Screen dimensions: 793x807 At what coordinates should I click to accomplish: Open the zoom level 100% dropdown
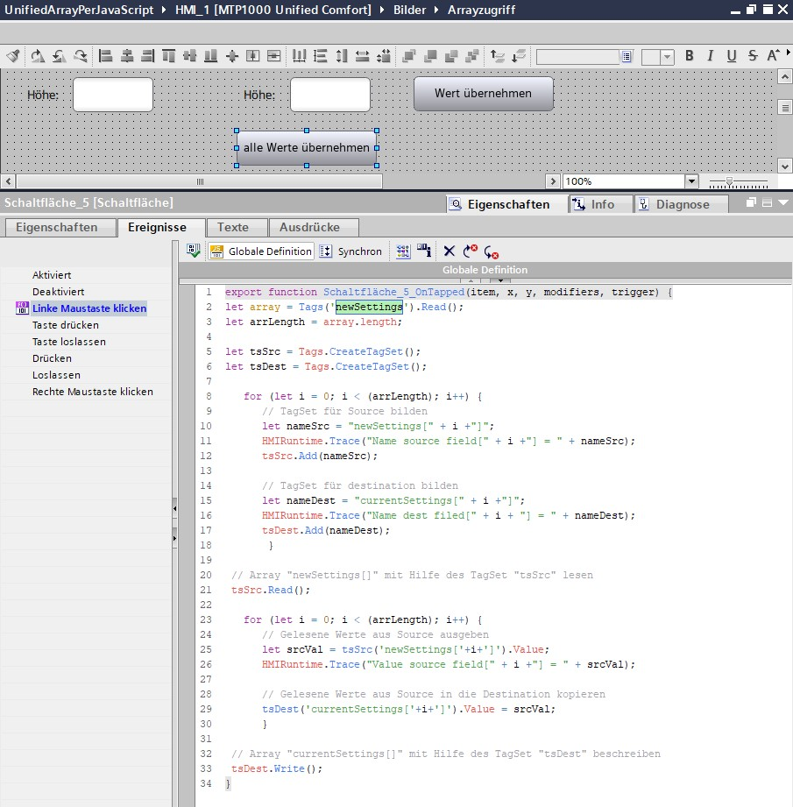click(x=691, y=181)
